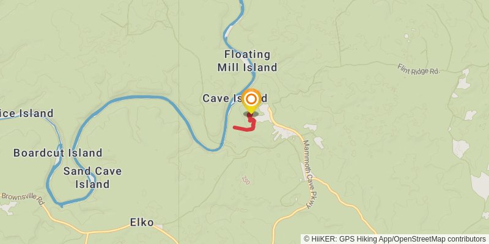Select the Elko town label

pos(142,222)
